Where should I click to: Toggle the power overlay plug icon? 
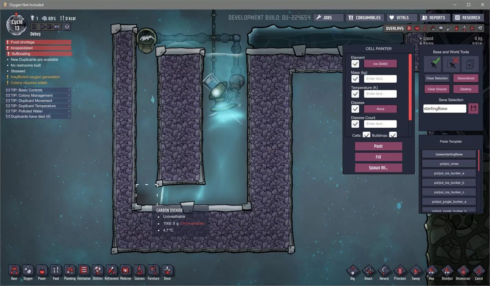pyautogui.click(x=417, y=28)
